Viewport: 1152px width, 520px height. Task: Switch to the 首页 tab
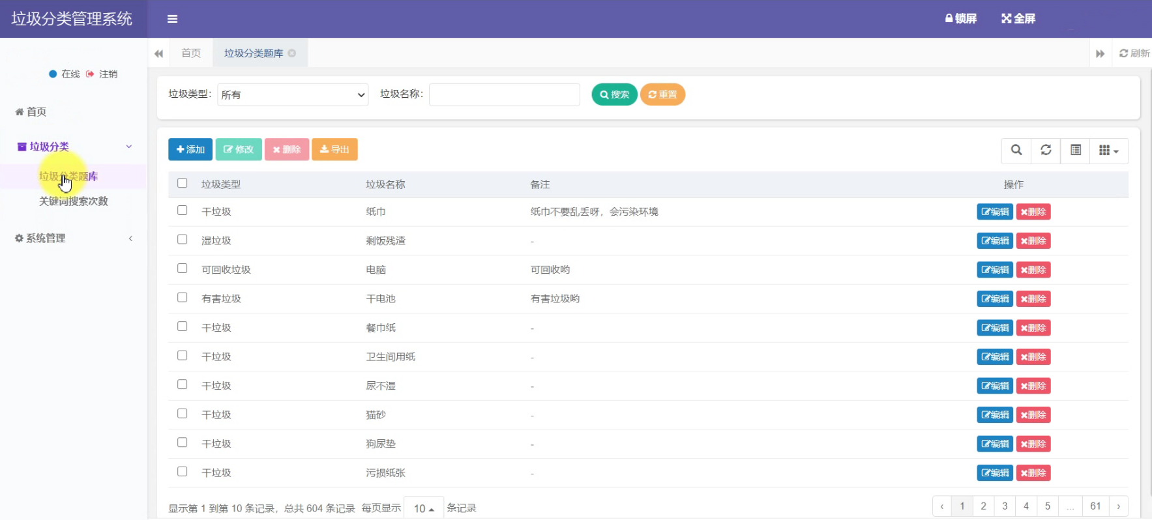click(x=191, y=53)
